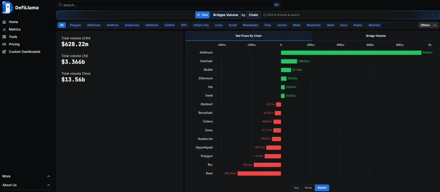This screenshot has height=192, width=440.
Task: Click the search magnifier icon
Action: 60,5
